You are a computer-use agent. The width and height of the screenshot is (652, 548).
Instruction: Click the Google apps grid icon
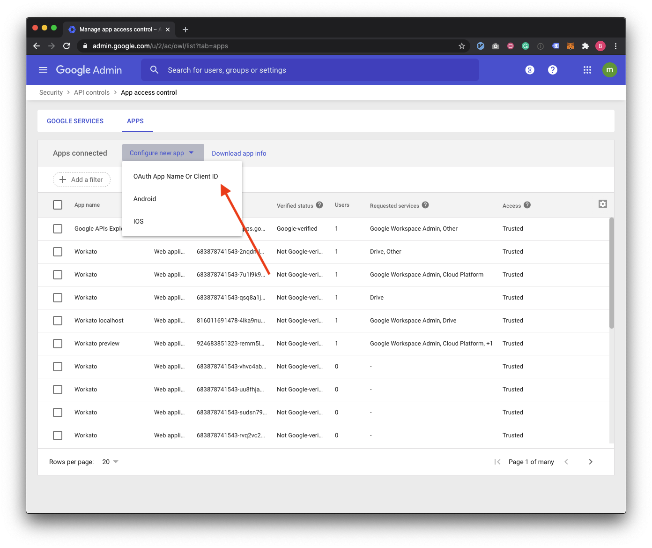pos(587,70)
